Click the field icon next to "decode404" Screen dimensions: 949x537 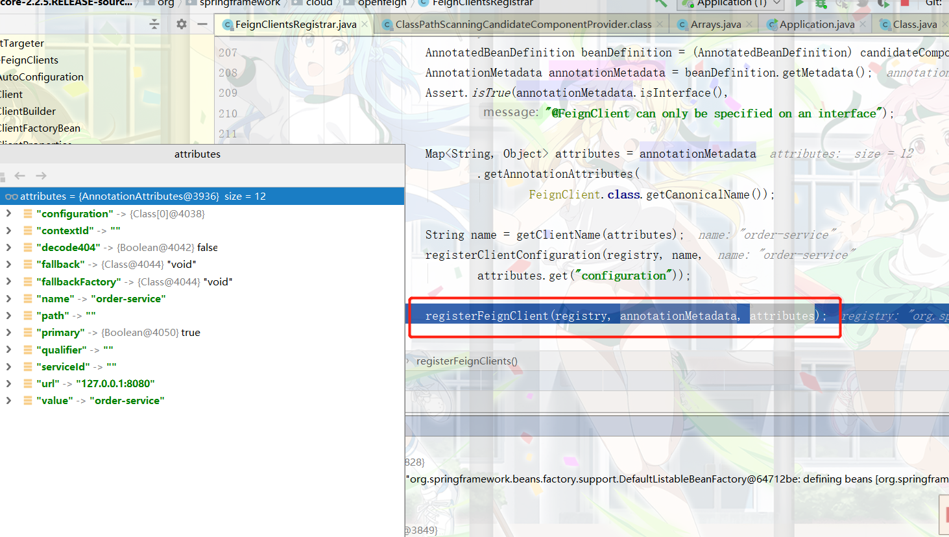coord(28,247)
